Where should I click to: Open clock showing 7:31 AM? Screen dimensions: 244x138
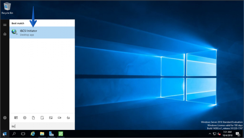point(227,134)
